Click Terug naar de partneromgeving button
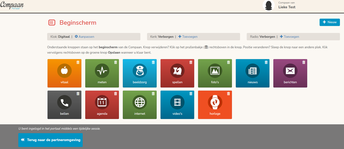Image resolution: width=344 pixels, height=149 pixels. coord(51,140)
